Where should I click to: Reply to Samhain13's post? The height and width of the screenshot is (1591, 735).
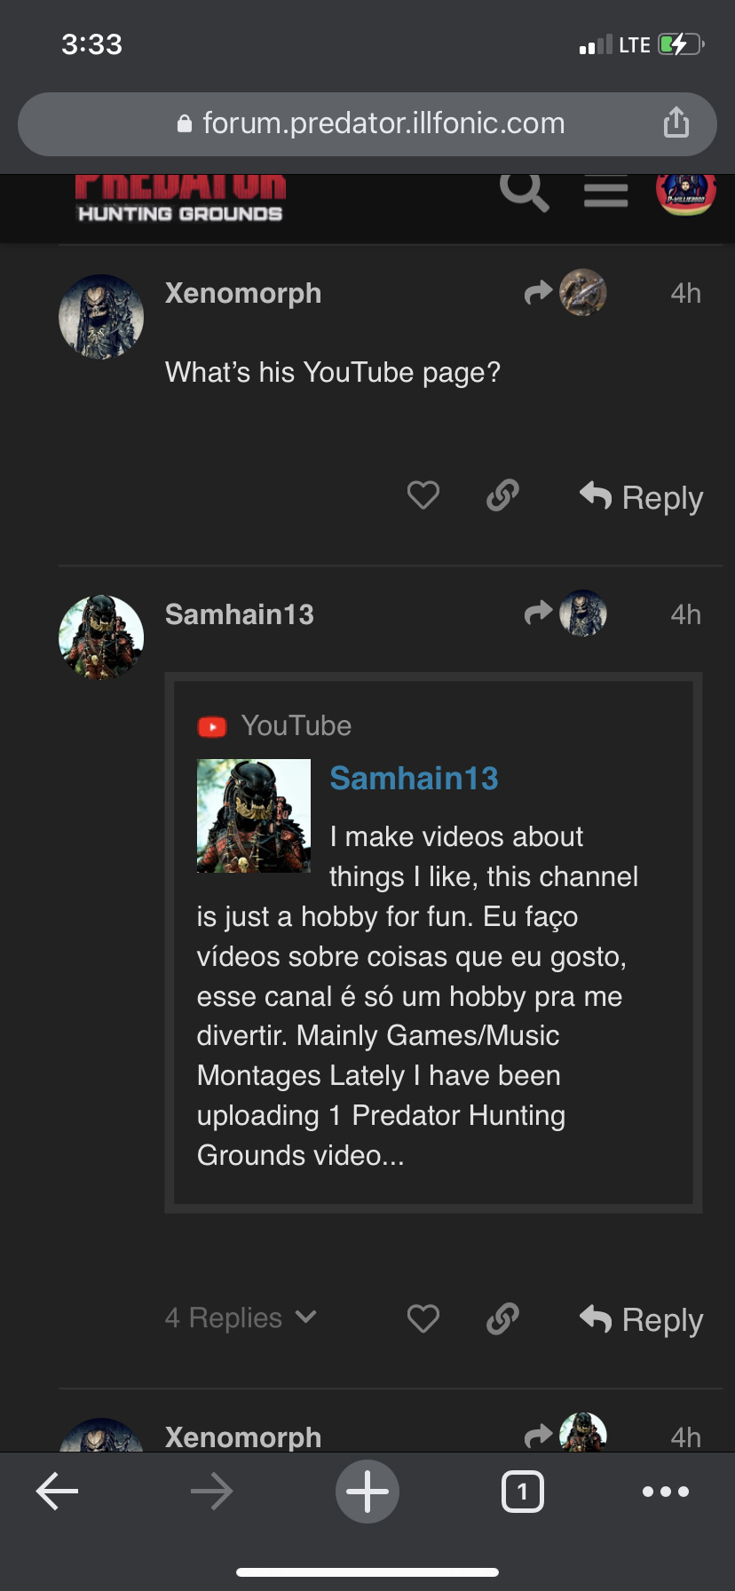click(641, 1319)
